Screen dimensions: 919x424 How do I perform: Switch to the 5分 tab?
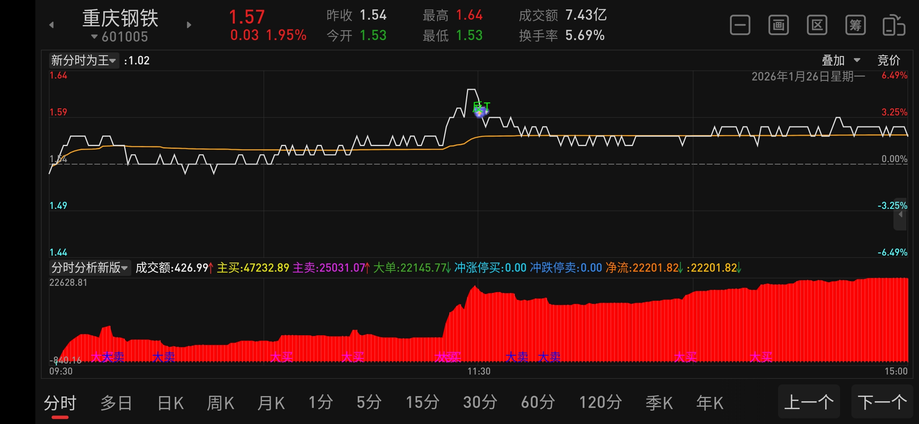369,402
